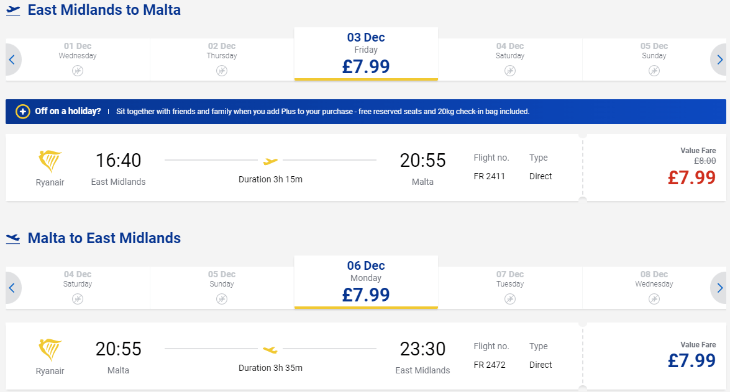Click flight number FR 2411
Image resolution: width=730 pixels, height=392 pixels.
(489, 176)
